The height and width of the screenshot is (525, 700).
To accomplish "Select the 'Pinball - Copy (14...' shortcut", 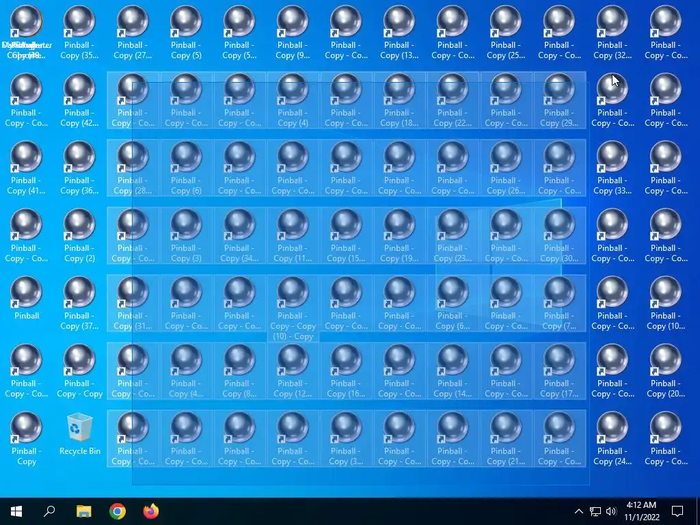I will 453,371.
